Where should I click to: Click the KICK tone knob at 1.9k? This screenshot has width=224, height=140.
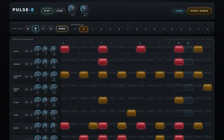54,49
